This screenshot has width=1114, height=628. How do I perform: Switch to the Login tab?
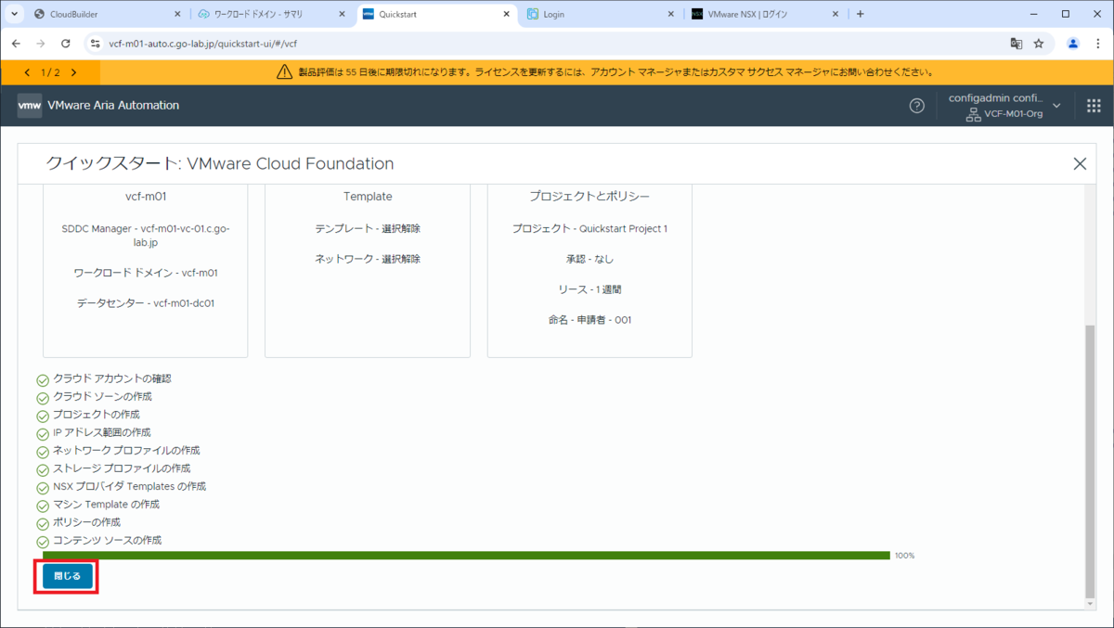[x=602, y=14]
